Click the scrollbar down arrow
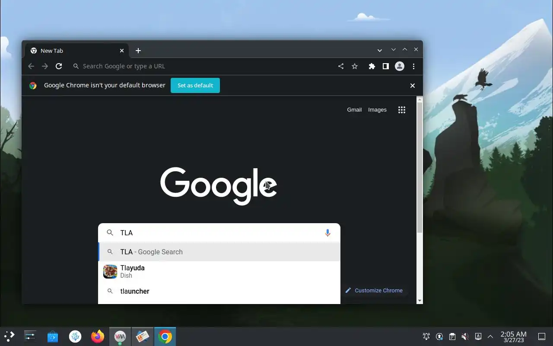Viewport: 553px width, 346px height. pyautogui.click(x=420, y=301)
